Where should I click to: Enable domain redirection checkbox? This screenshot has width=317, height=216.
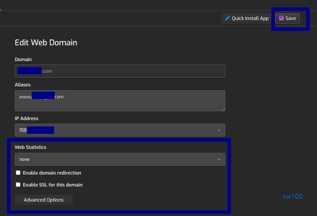tap(18, 172)
